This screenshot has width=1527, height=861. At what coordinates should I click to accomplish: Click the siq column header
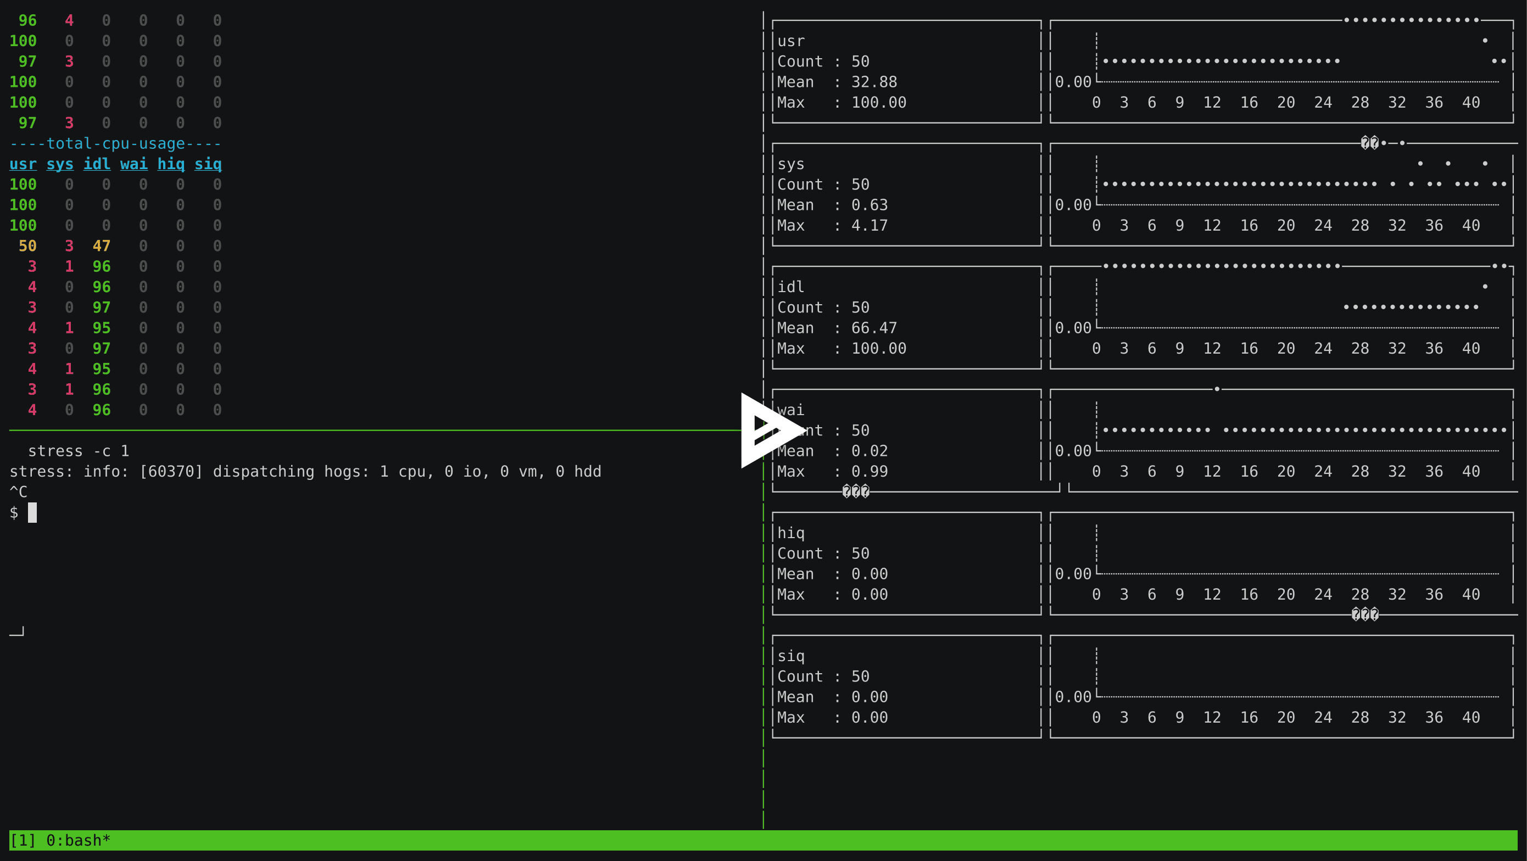click(208, 164)
